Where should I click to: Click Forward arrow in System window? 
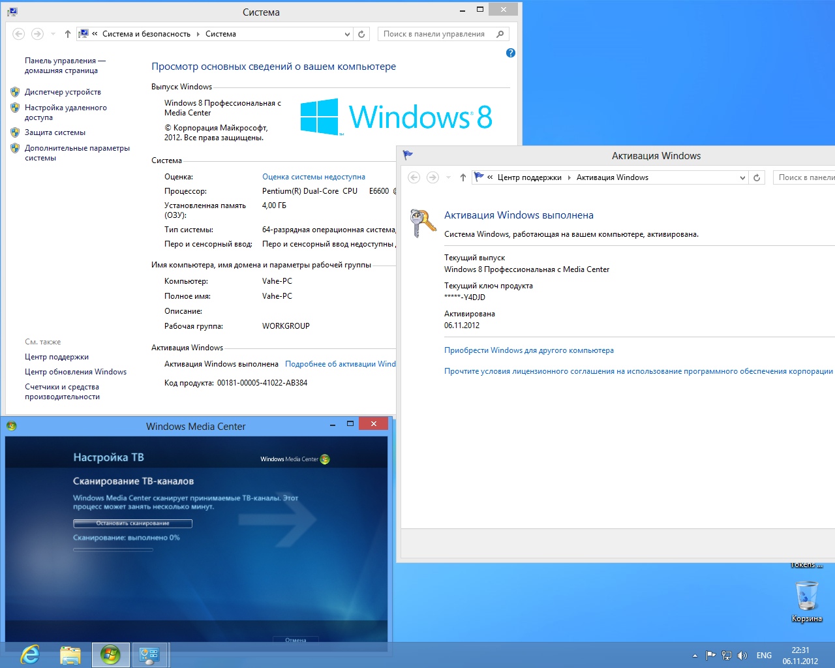coord(37,34)
